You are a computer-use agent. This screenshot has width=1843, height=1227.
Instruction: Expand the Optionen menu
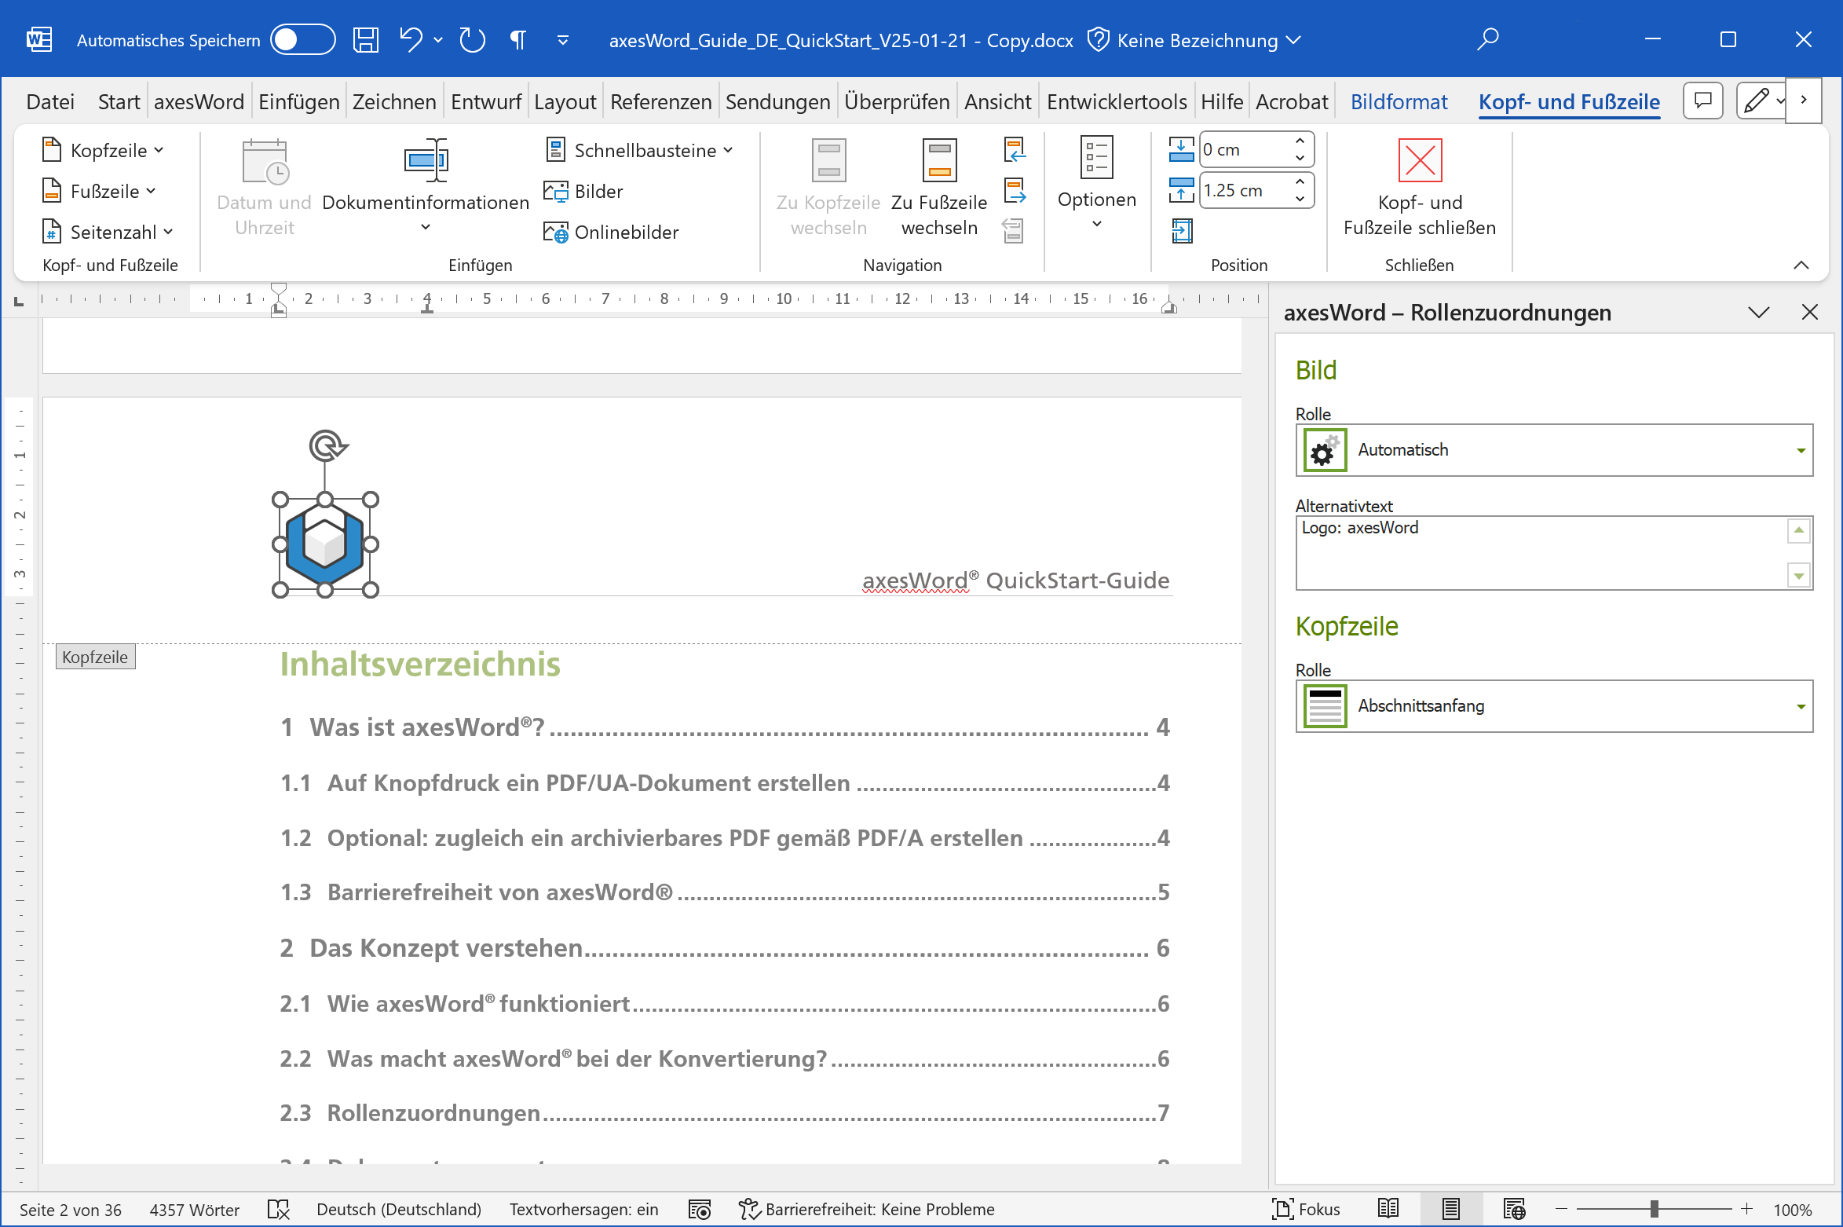(x=1096, y=183)
